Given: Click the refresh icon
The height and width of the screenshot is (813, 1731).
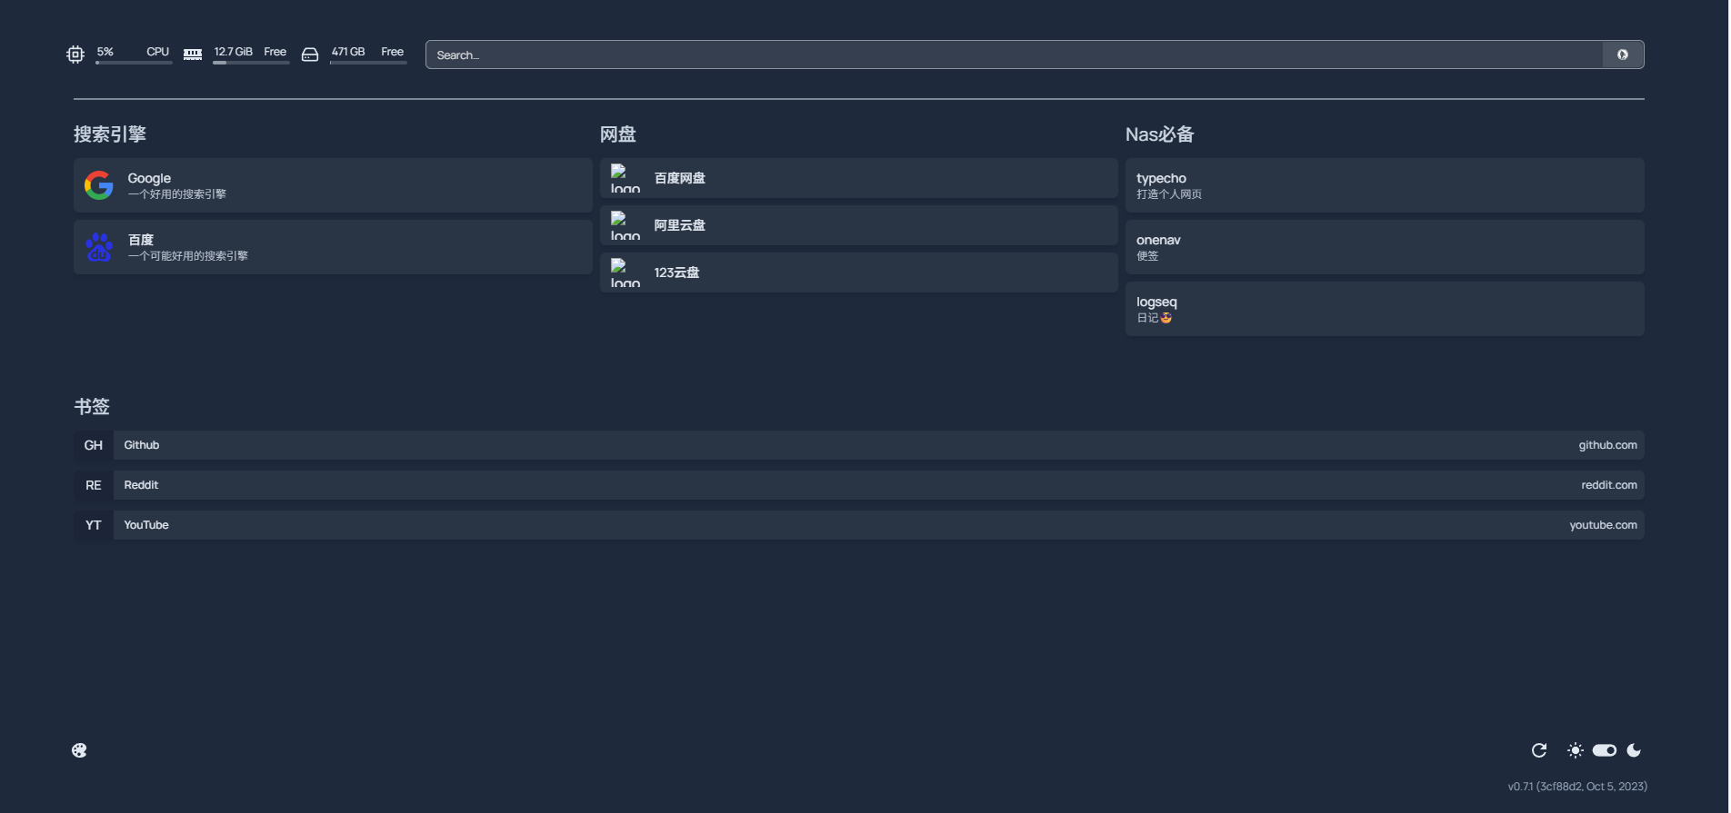Looking at the screenshot, I should (x=1539, y=750).
